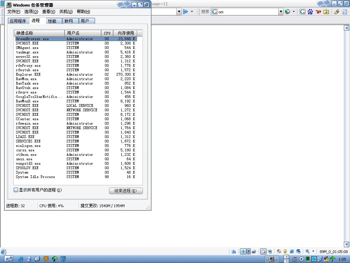Search with the Yahoo icon

(x=318, y=12)
